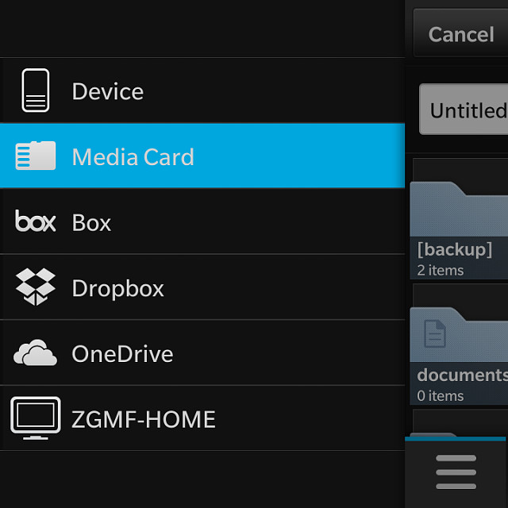Open the documents folder
The image size is (508, 508).
[x=459, y=356]
